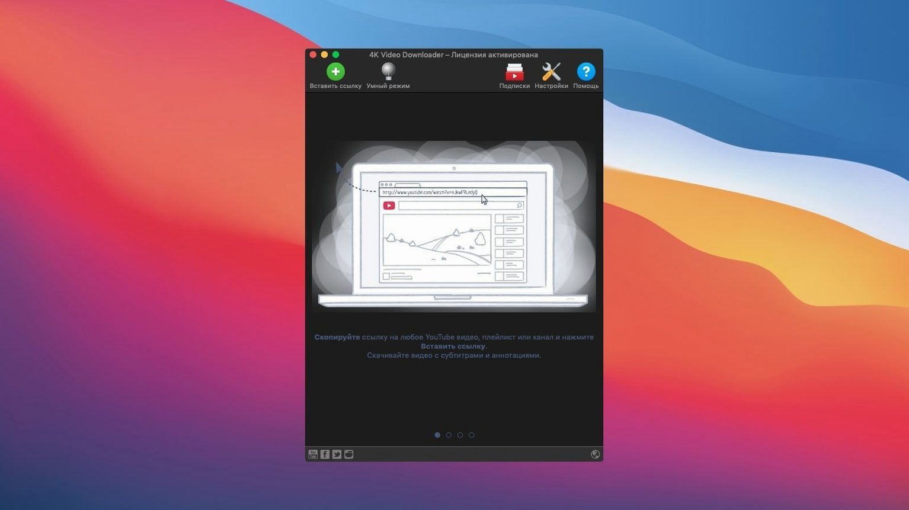Screen dimensions: 909x510
Task: Open the Facebook icon in the footer
Action: pos(325,454)
